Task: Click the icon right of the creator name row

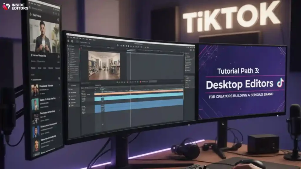Action: pos(58,57)
